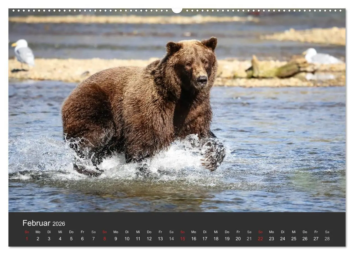
Task: Click the highlighted Sunday date 15
Action: (x=182, y=238)
